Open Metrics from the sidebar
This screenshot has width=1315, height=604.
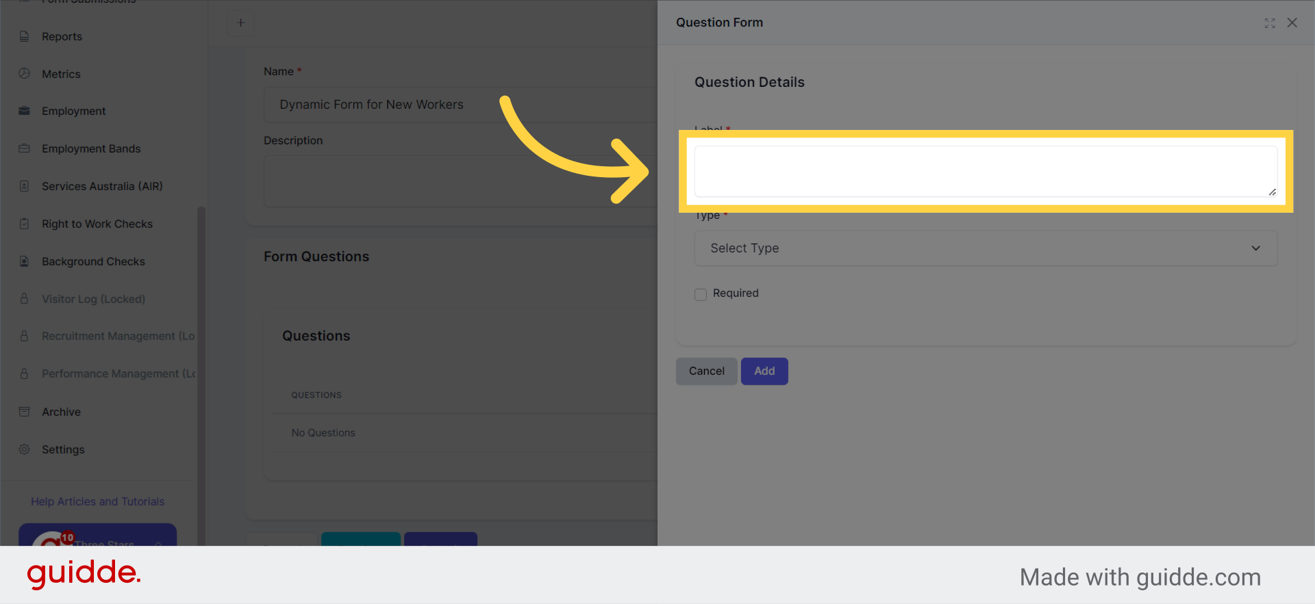(x=61, y=74)
